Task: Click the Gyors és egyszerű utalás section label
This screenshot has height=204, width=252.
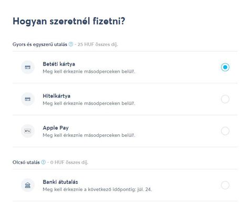Action: pos(40,45)
